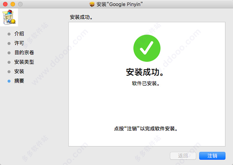Image resolution: width=233 pixels, height=165 pixels.
Task: Click the 注销 button to finish installation
Action: click(x=212, y=156)
